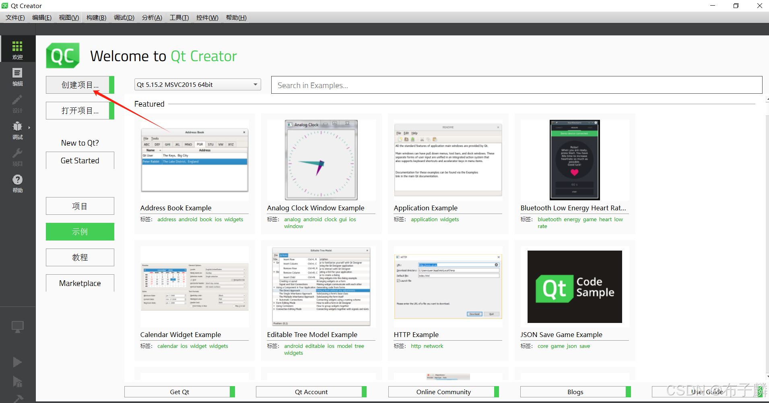Viewport: 769px width, 403px height.
Task: Click the 'clock' tag link
Action: pyautogui.click(x=330, y=219)
